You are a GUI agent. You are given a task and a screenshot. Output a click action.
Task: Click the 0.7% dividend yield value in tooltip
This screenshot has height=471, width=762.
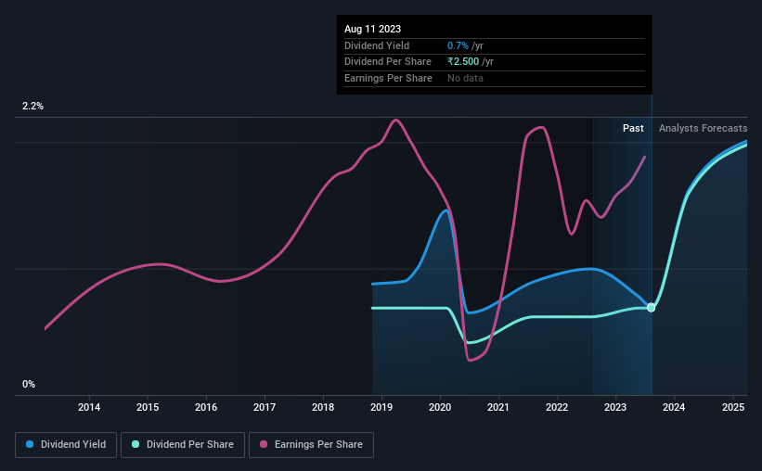point(458,45)
